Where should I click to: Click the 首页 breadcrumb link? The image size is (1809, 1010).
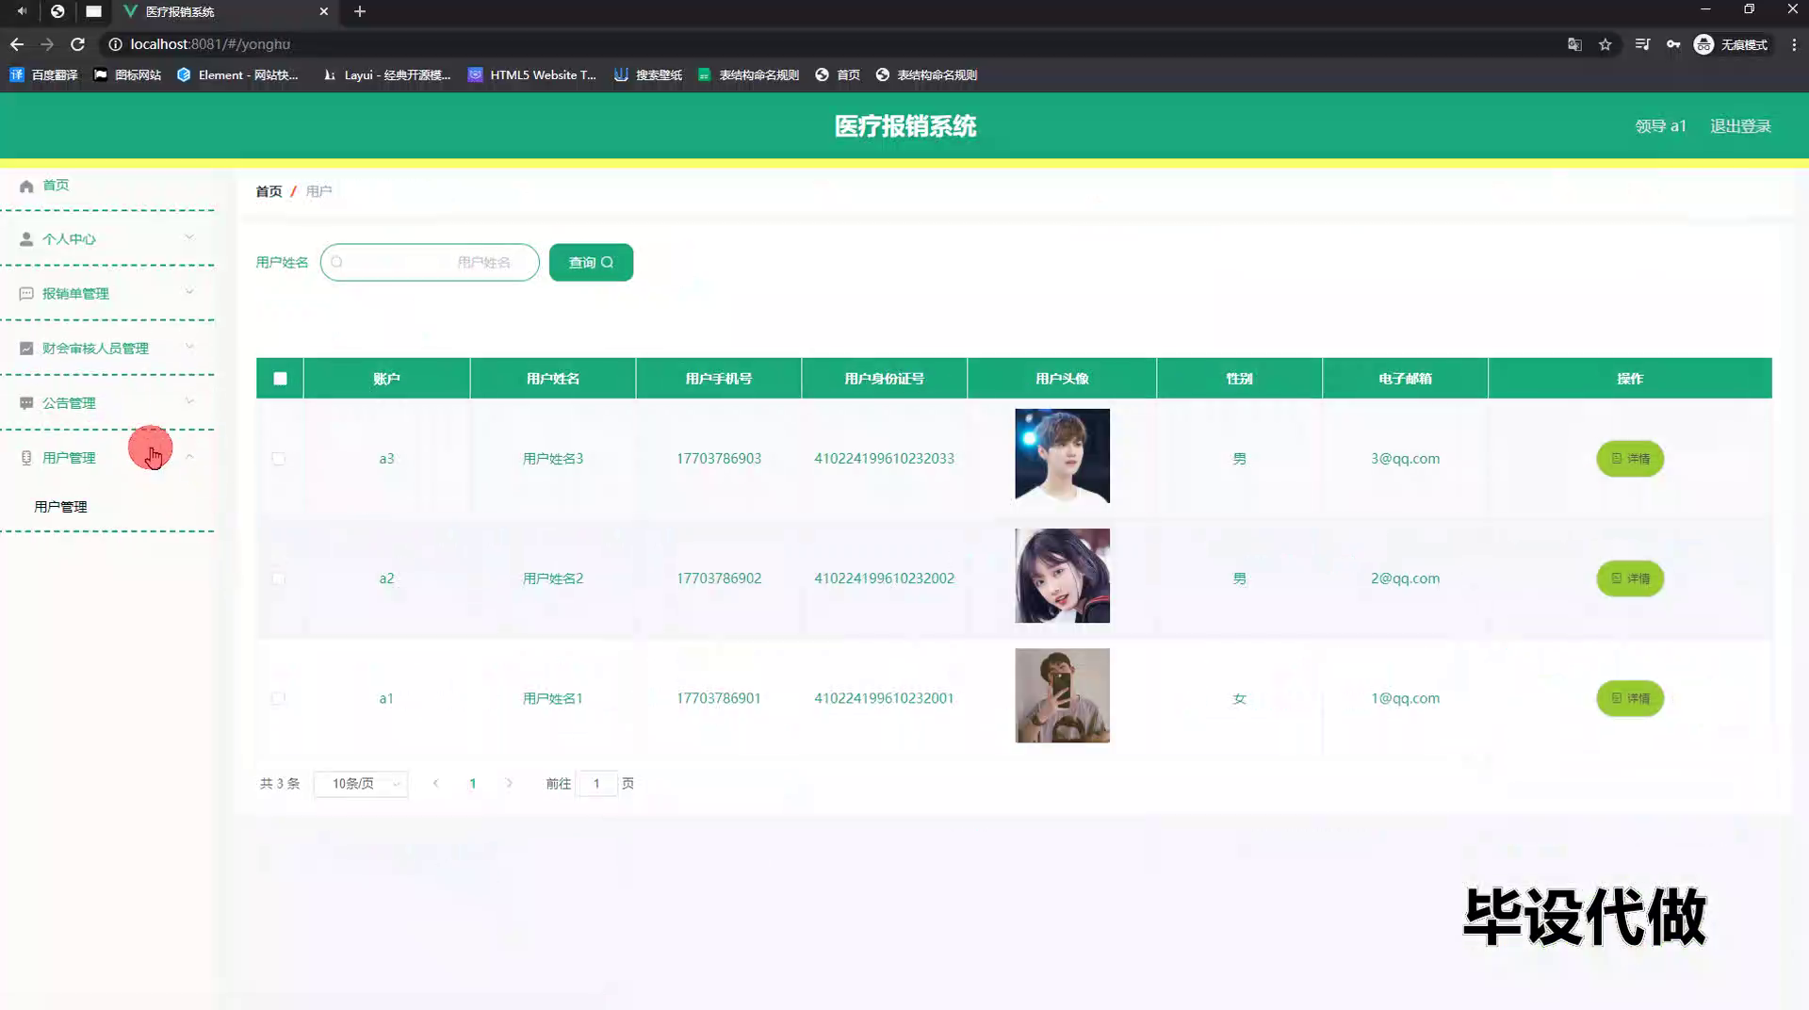[x=269, y=191]
